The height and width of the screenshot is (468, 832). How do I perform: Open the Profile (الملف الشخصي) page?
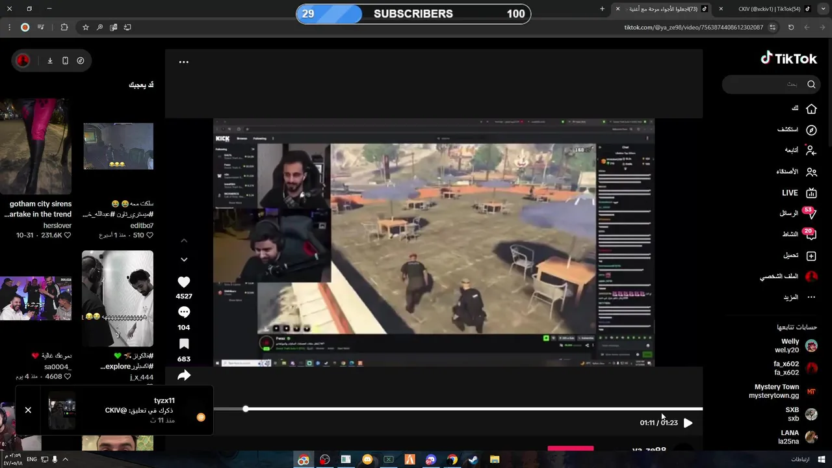pos(788,277)
